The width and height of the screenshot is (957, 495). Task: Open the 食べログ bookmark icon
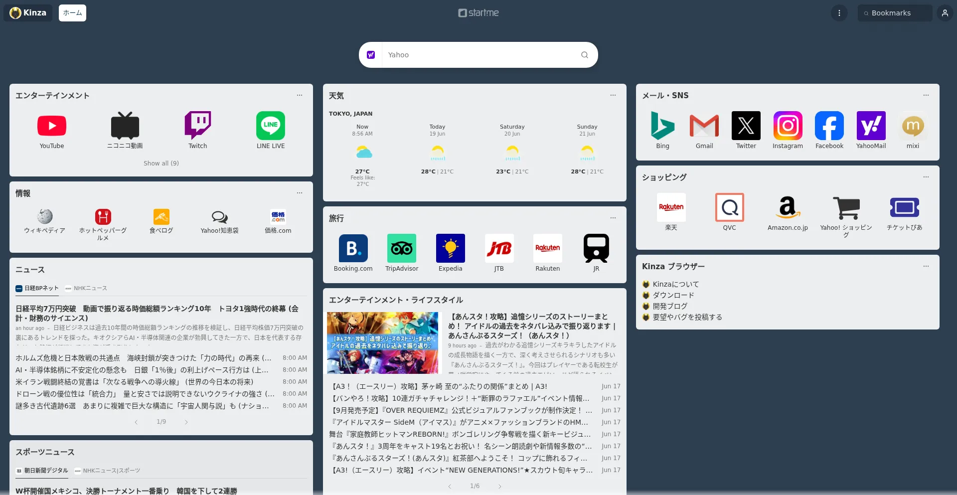tap(161, 217)
